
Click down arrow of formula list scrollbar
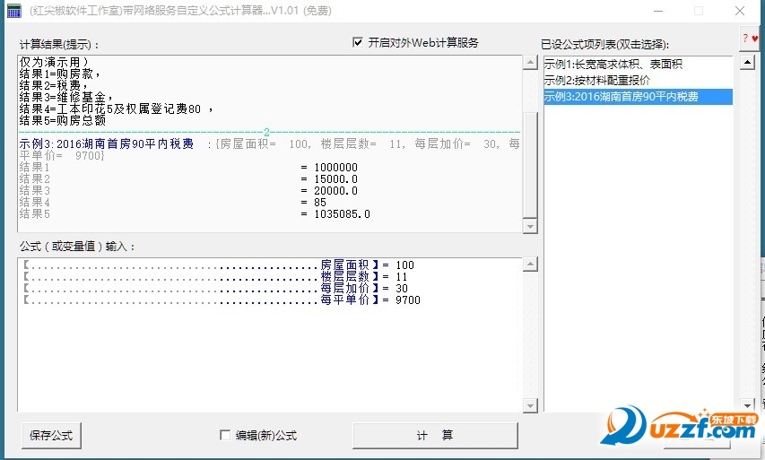coord(747,405)
